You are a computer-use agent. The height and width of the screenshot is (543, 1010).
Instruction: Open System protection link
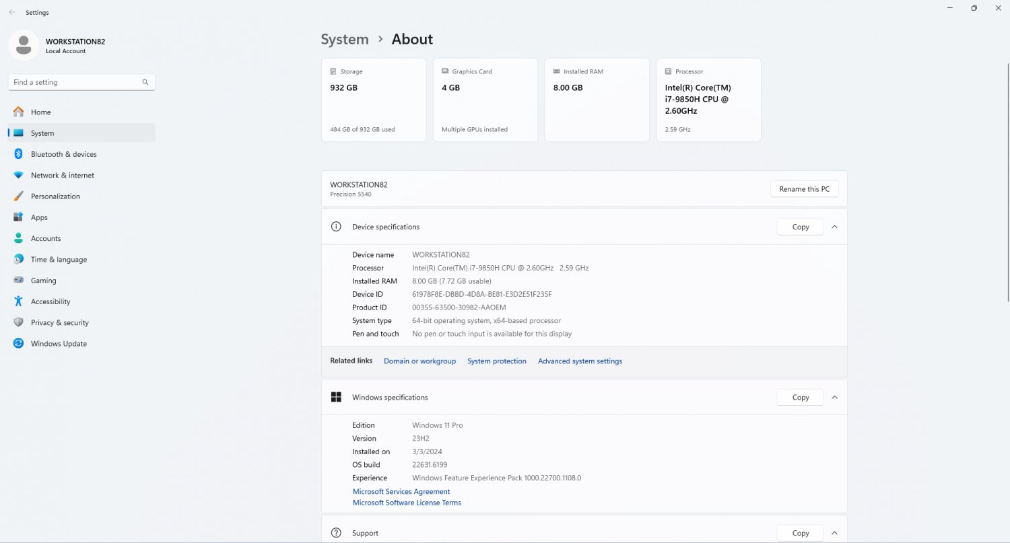[x=497, y=361]
